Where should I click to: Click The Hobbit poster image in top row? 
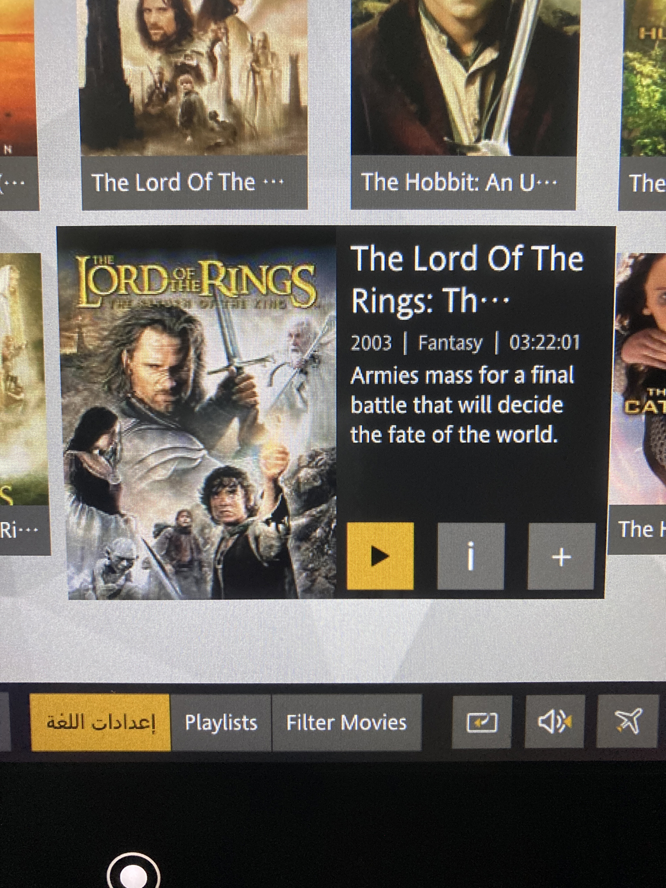click(x=464, y=78)
